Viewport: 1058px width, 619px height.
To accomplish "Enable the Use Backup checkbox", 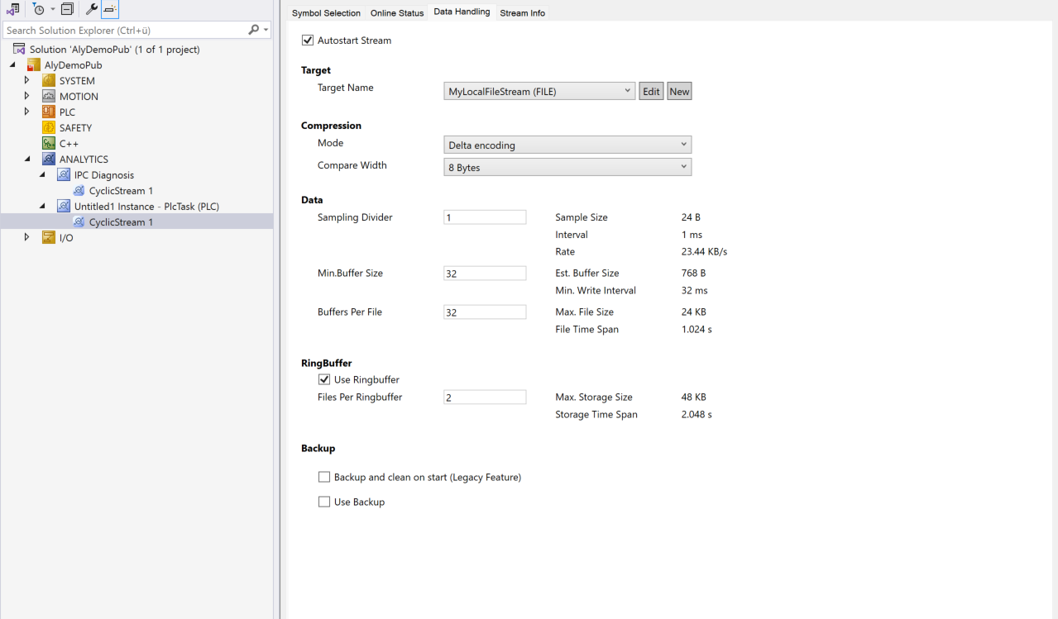I will (x=324, y=502).
